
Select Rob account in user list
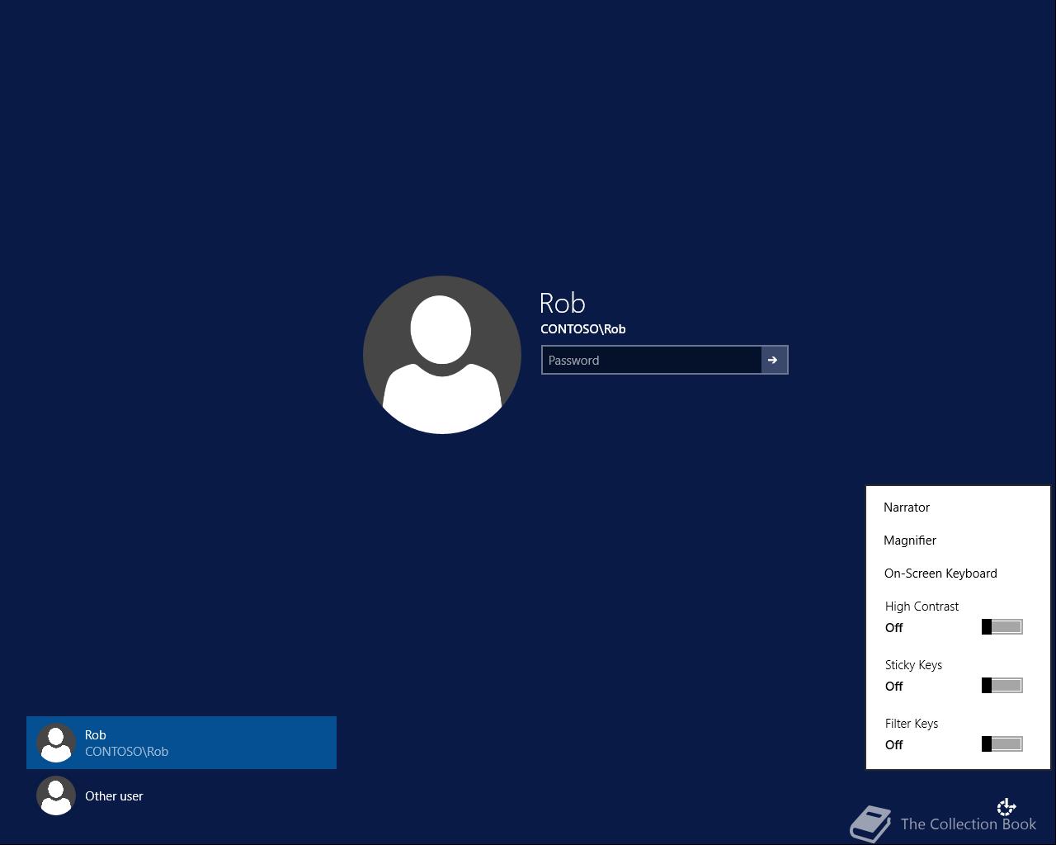[181, 743]
